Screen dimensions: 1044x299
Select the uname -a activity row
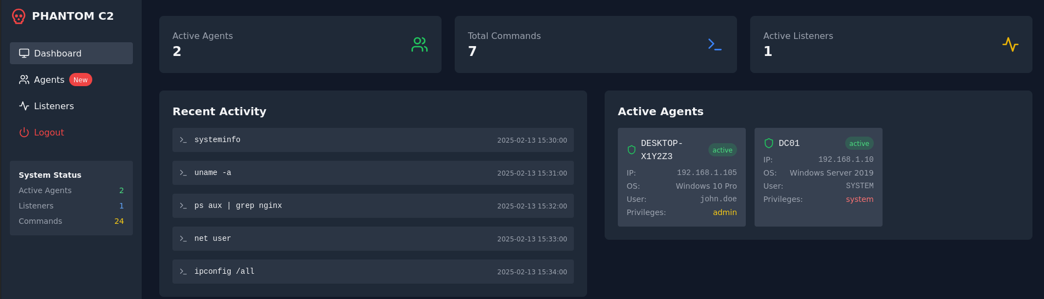[x=373, y=173]
